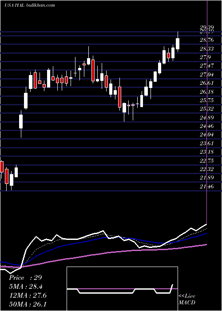This screenshot has height=311, width=222.
Task: Click the 28.76 price axis label
Action: [x=206, y=40]
